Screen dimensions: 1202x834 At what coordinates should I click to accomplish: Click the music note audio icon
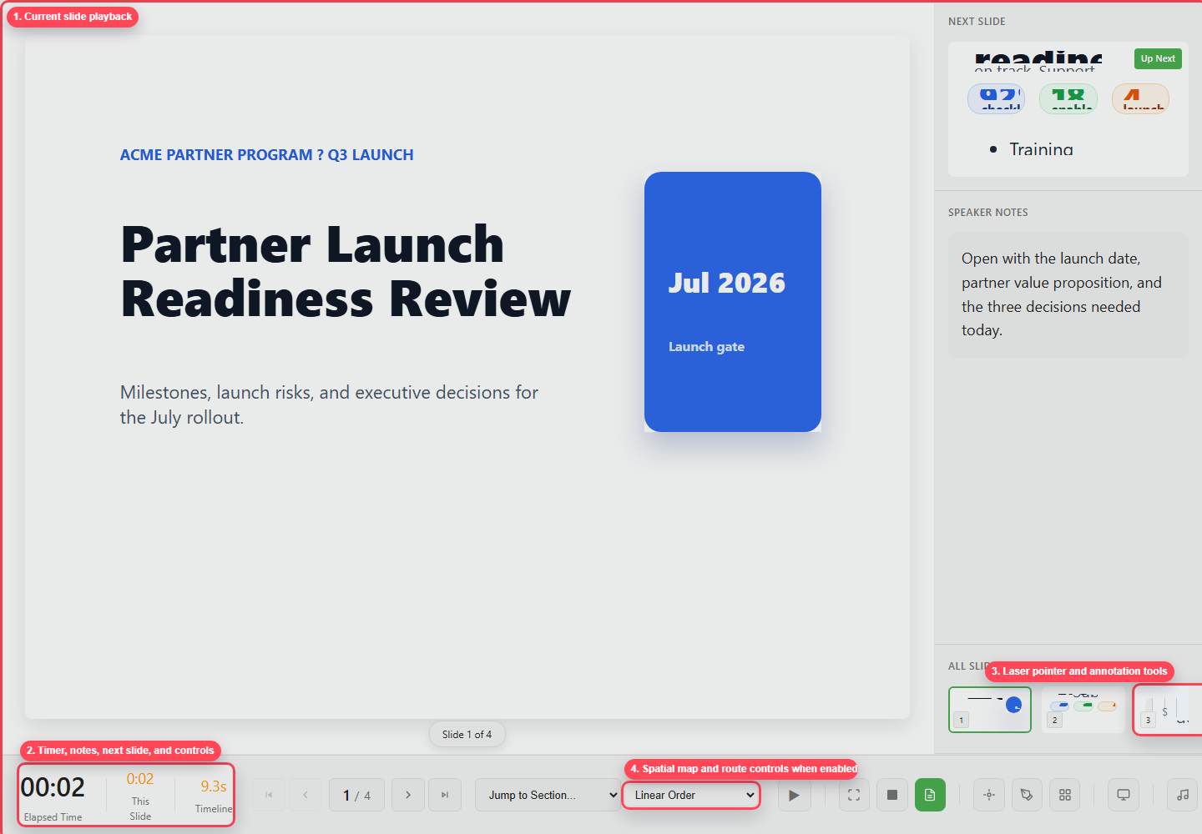1183,795
